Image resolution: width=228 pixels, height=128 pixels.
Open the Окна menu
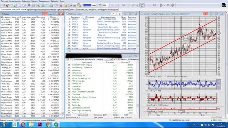[62, 1]
